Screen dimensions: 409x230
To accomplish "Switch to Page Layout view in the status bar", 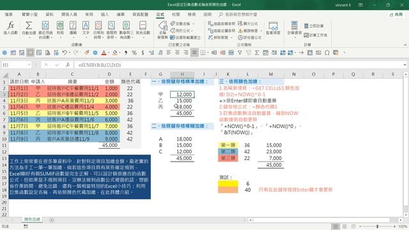I will tap(344, 226).
